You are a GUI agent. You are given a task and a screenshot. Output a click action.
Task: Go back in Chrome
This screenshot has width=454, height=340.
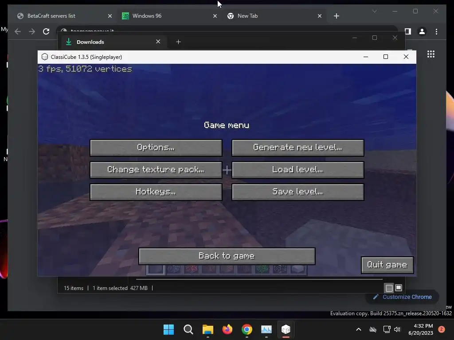18,31
